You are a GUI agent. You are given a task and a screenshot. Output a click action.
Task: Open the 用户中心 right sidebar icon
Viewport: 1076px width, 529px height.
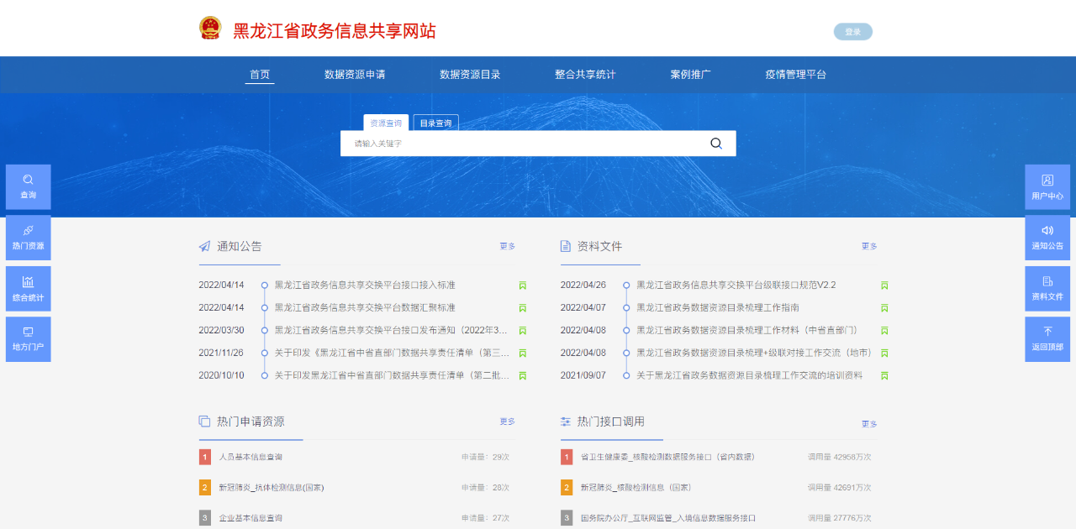[x=1047, y=186]
